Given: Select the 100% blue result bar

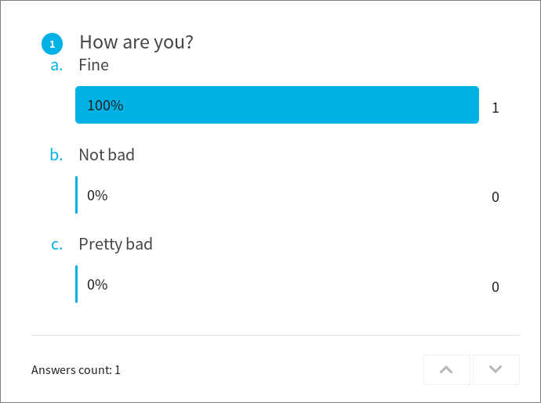Looking at the screenshot, I should [x=277, y=105].
